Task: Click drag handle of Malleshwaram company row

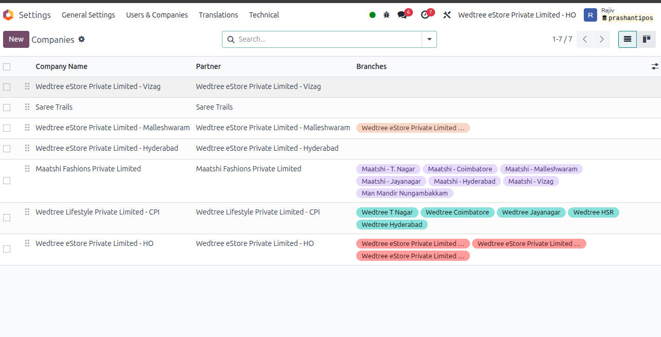Action: click(27, 128)
